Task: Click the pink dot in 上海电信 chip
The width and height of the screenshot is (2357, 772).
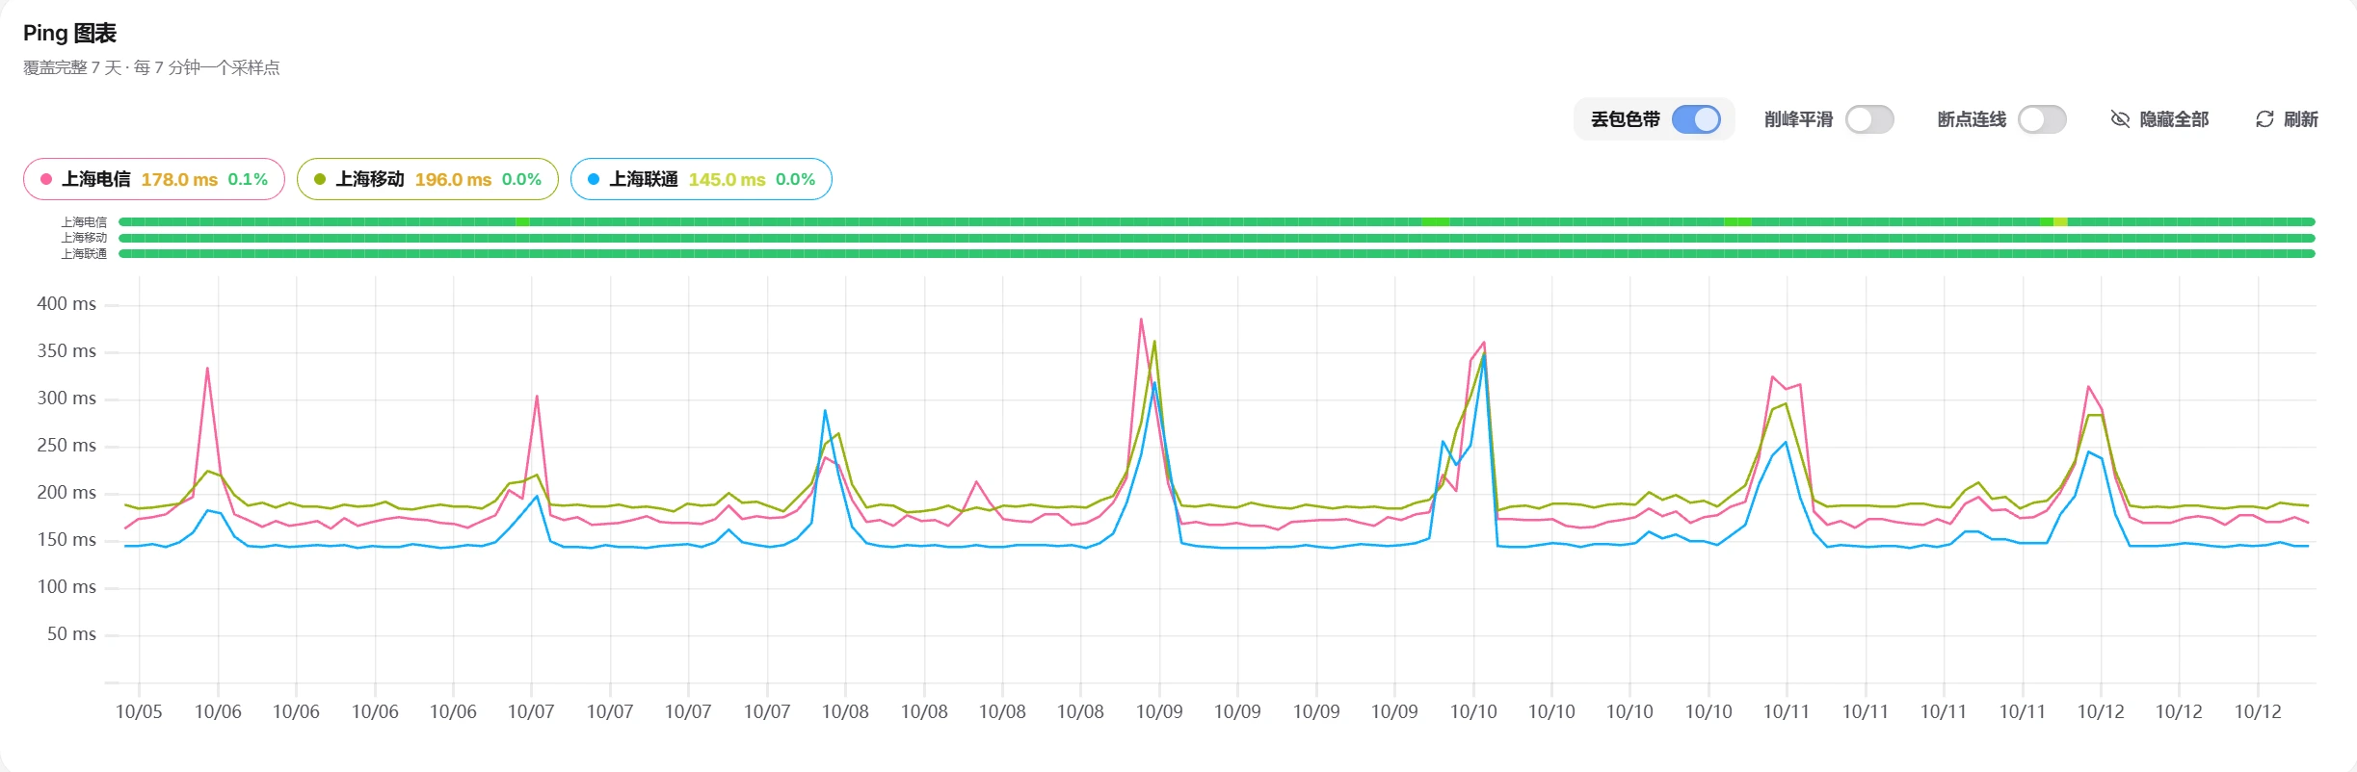Action: tap(46, 179)
